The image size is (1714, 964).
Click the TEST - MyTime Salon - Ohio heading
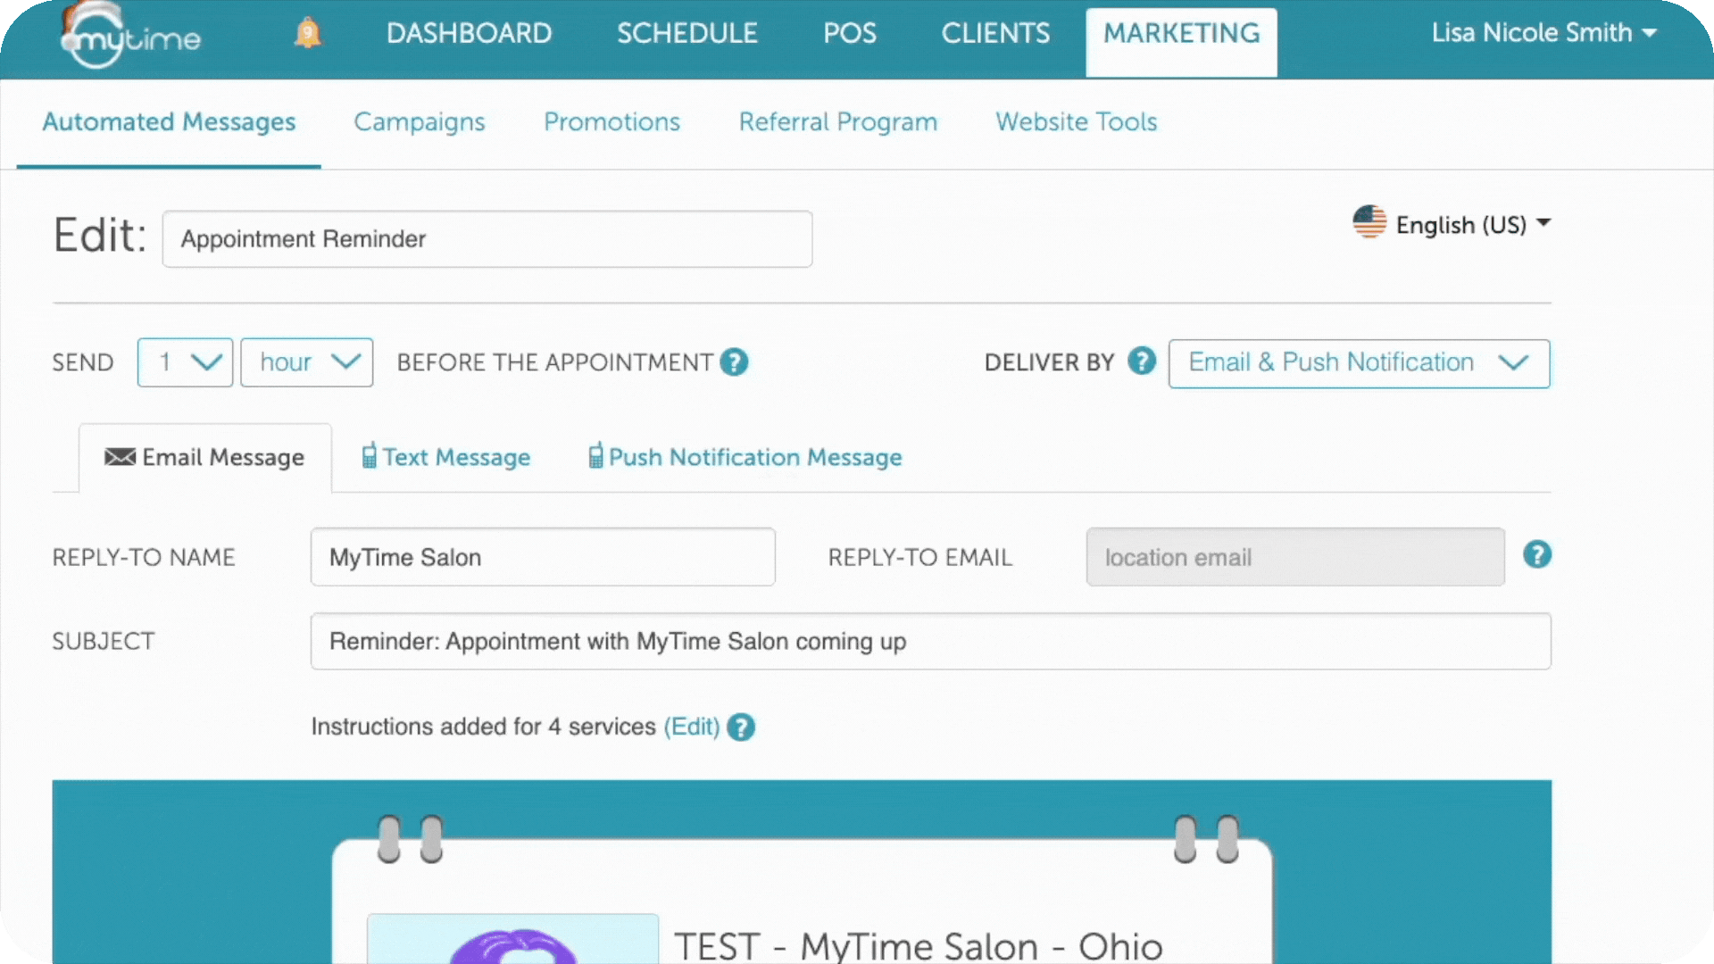point(919,946)
